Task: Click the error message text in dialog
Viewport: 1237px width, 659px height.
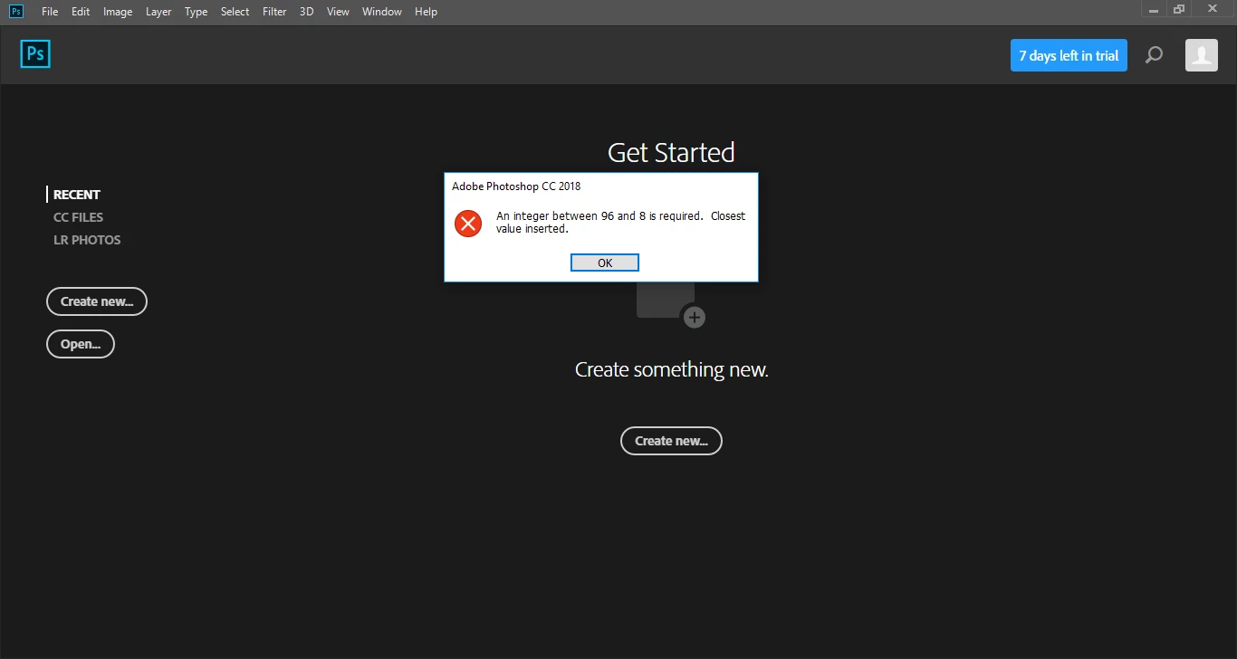Action: pyautogui.click(x=621, y=223)
